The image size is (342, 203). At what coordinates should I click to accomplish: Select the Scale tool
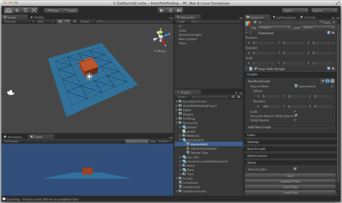[34, 11]
